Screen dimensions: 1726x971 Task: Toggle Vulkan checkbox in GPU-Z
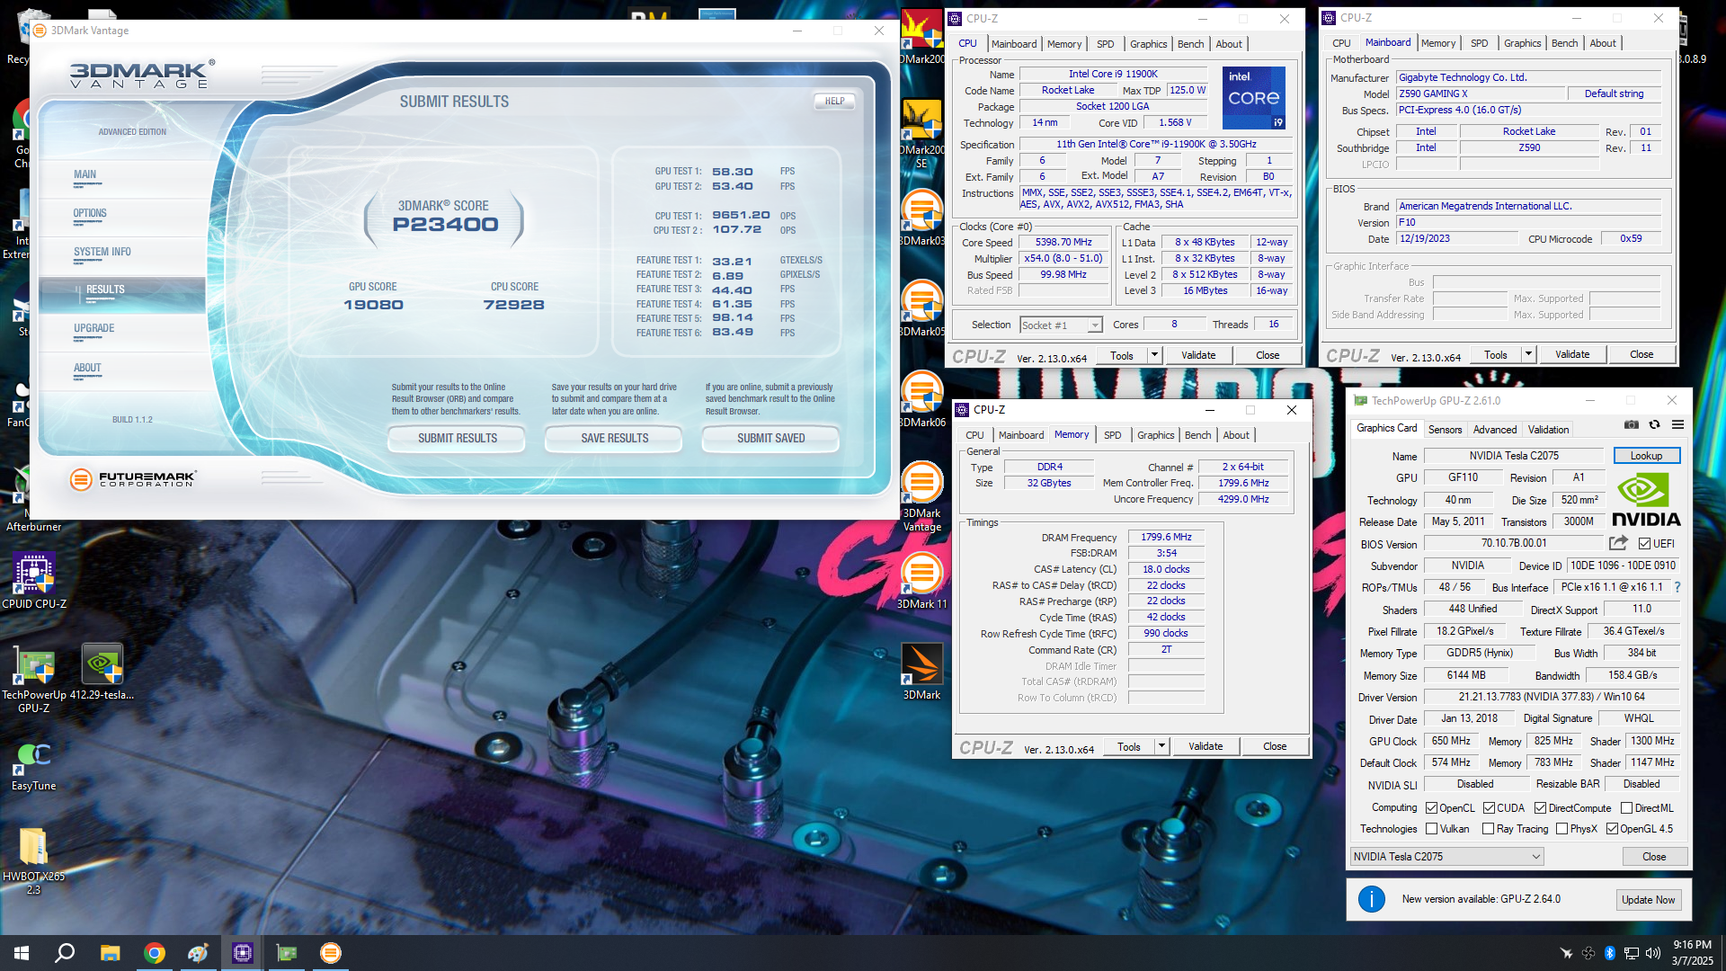click(1432, 829)
